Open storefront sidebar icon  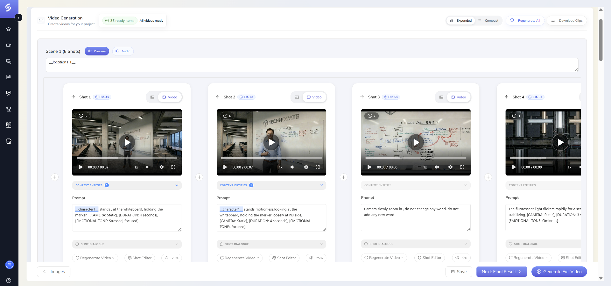coord(9,141)
